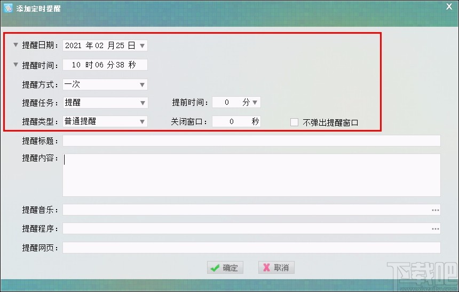Enable the 不弹出提醒窗口 checkbox
Screen dimensions: 459x292
point(294,122)
